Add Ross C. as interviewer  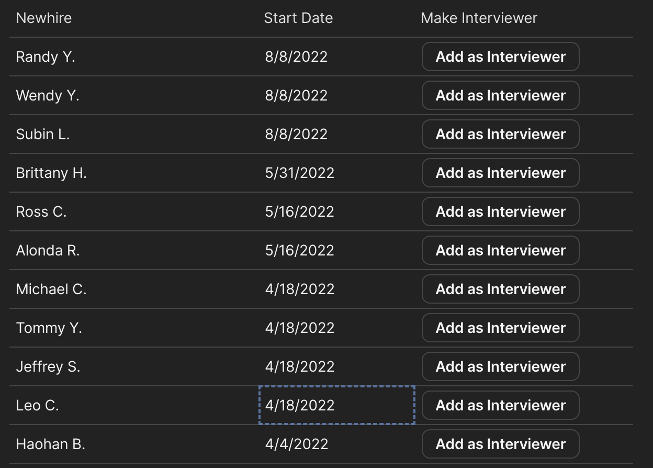tap(500, 211)
